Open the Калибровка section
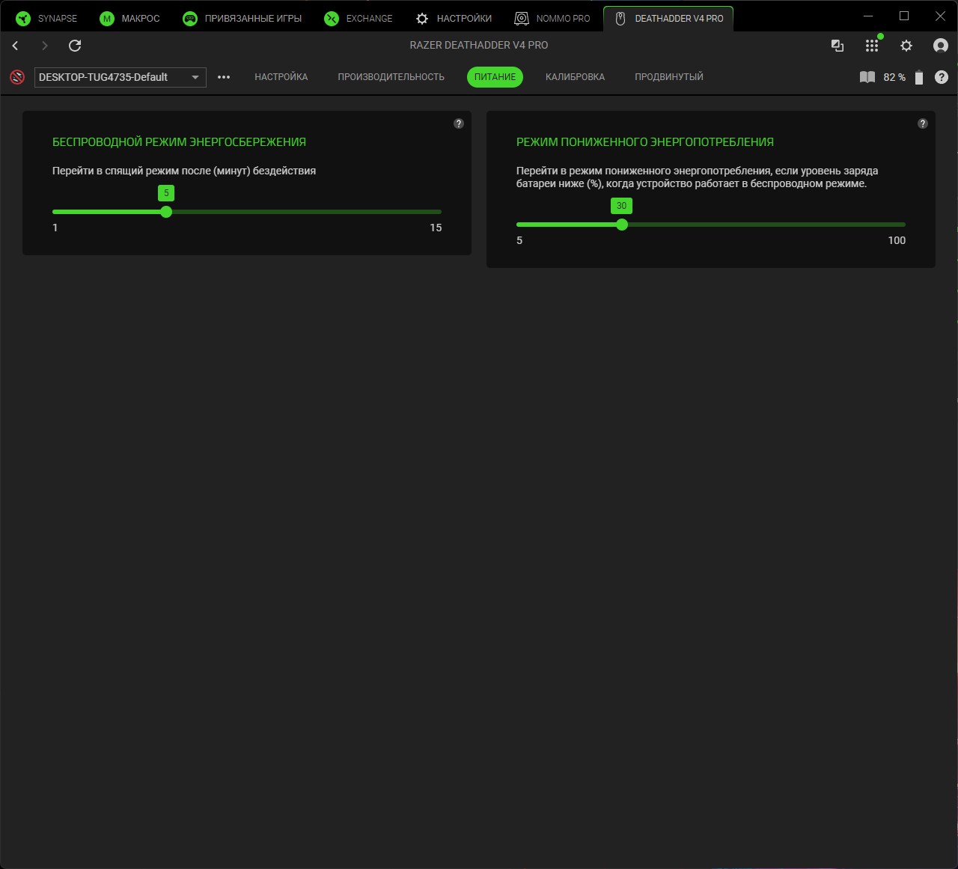This screenshot has width=958, height=869. point(575,77)
